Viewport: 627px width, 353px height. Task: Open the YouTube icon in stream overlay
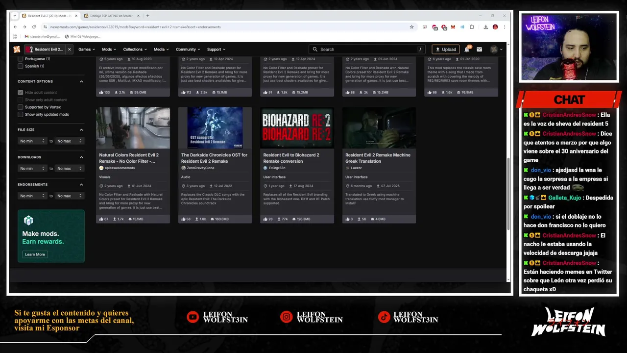(x=193, y=317)
